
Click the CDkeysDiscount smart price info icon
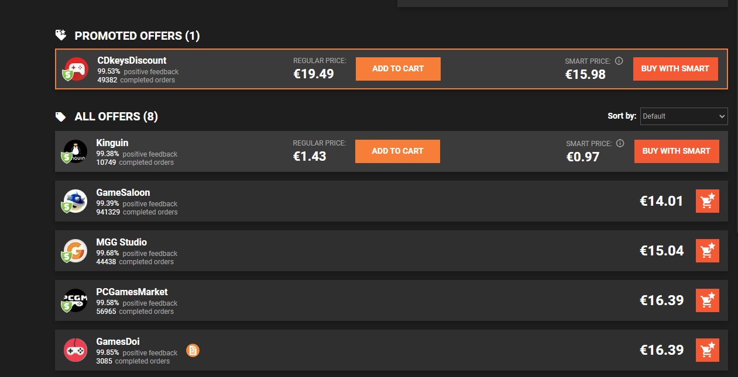point(619,61)
